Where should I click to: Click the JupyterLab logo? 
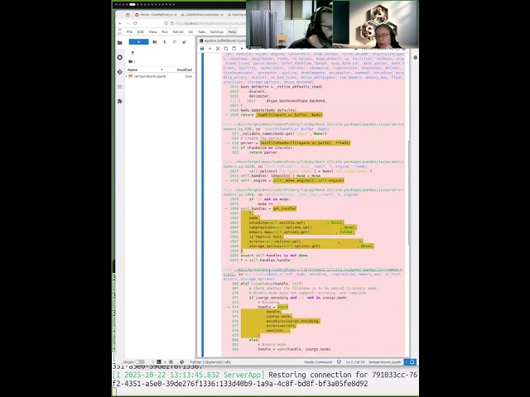click(x=119, y=31)
